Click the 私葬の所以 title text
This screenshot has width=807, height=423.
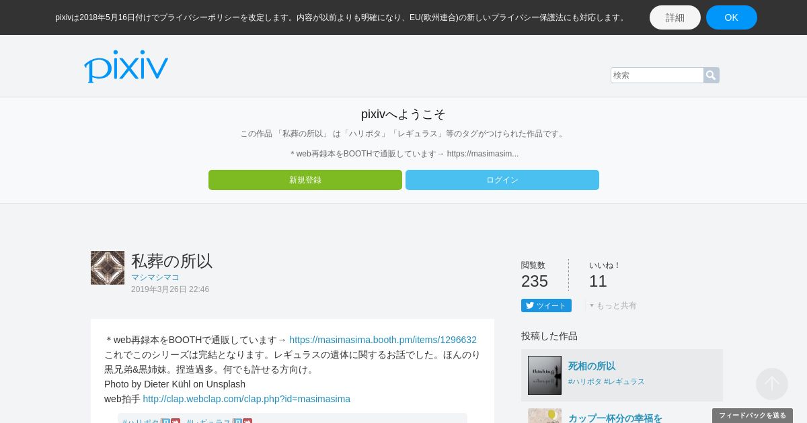tap(172, 261)
